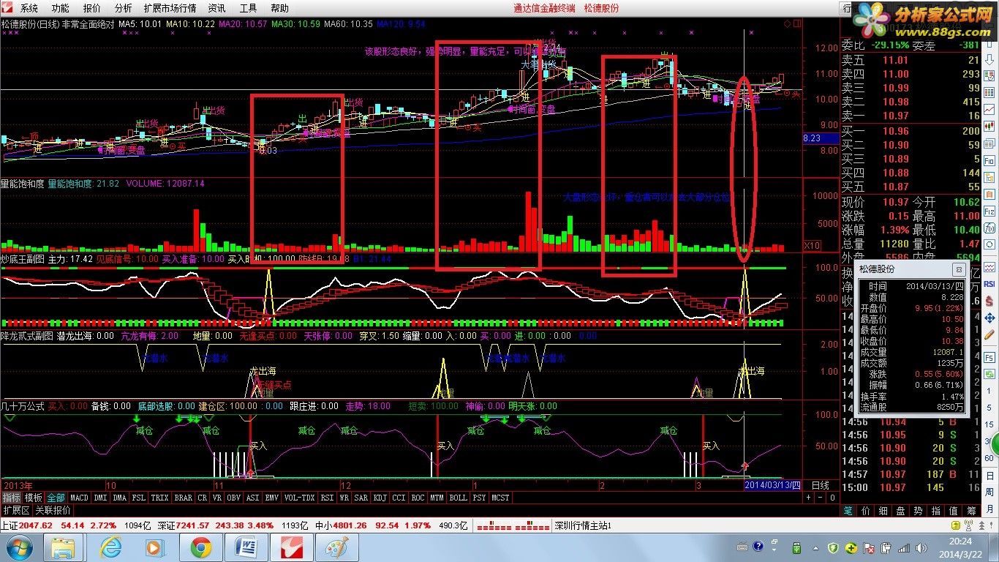
Task: Switch to the line trend chart icon
Action: [x=989, y=108]
